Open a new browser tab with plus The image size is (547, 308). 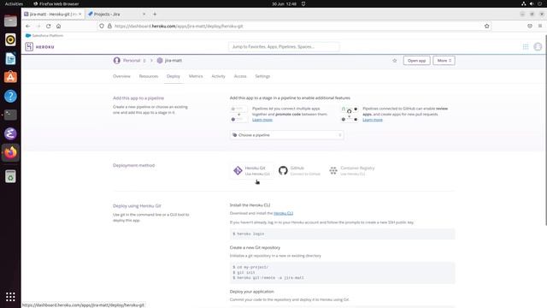coord(155,14)
